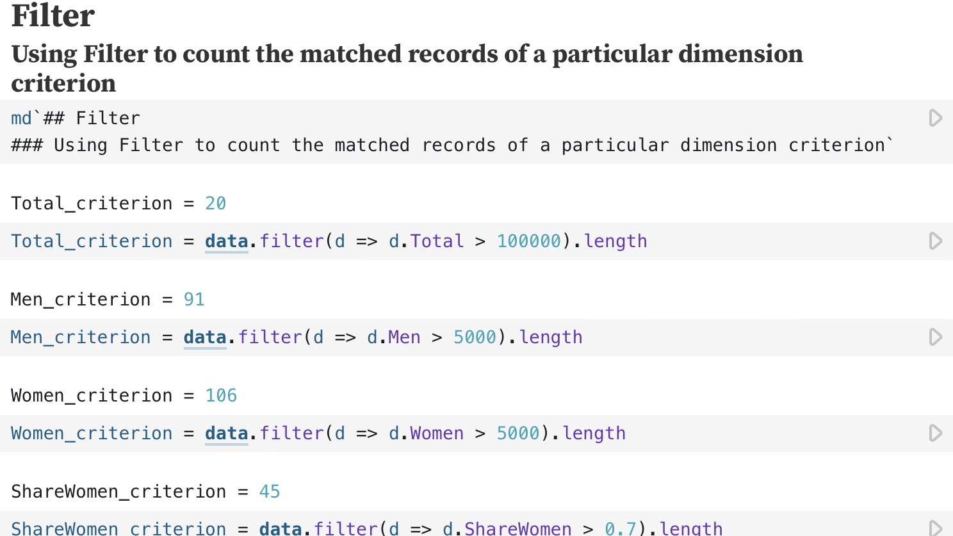
Task: Click the rendered Filter heading
Action: (53, 15)
